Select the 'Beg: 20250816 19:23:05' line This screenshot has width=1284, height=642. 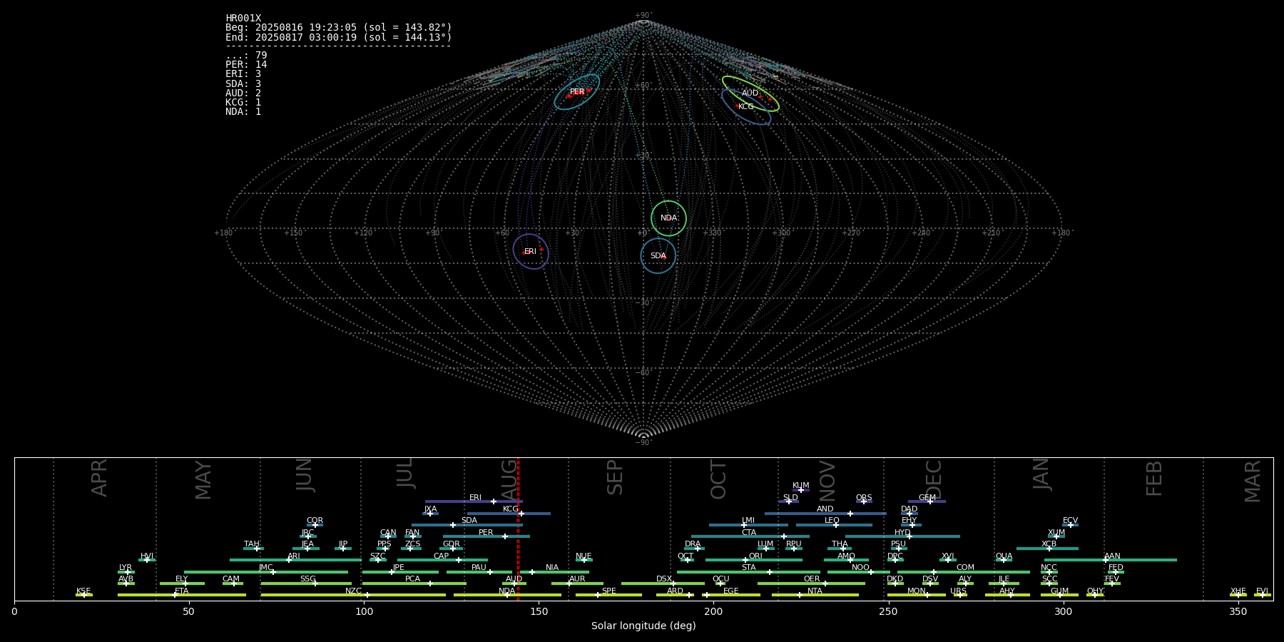[x=339, y=28]
